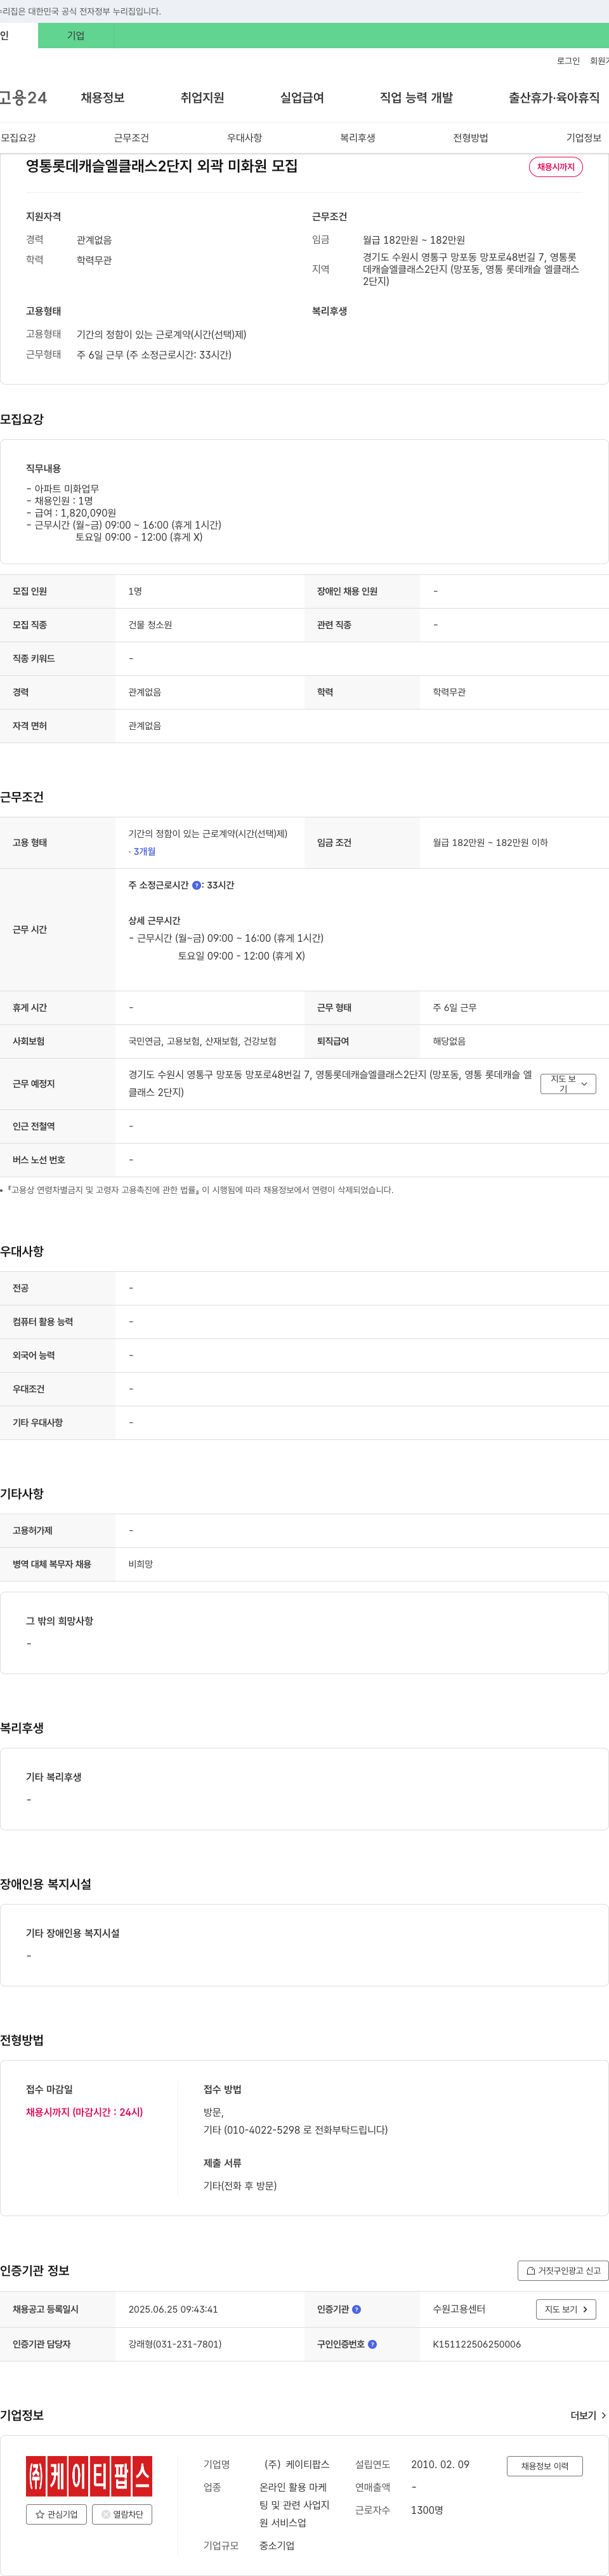Image resolution: width=609 pixels, height=2576 pixels.
Task: Click the 3개월 contract period text
Action: (x=144, y=852)
